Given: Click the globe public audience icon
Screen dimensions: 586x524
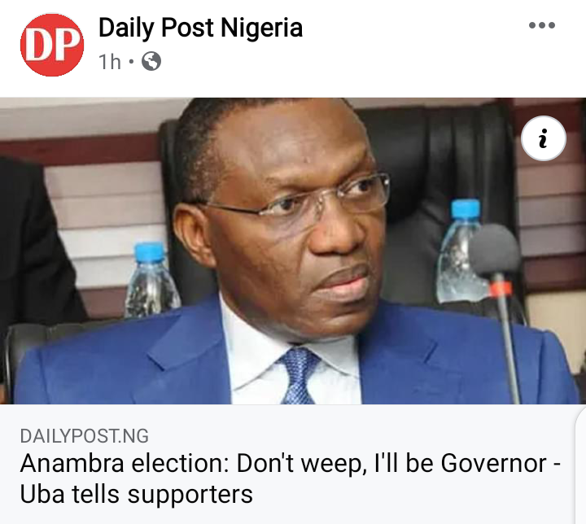Looking at the screenshot, I should (x=151, y=61).
